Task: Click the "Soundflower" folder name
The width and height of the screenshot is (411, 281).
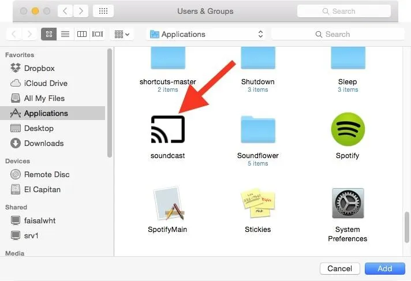Action: pyautogui.click(x=258, y=155)
